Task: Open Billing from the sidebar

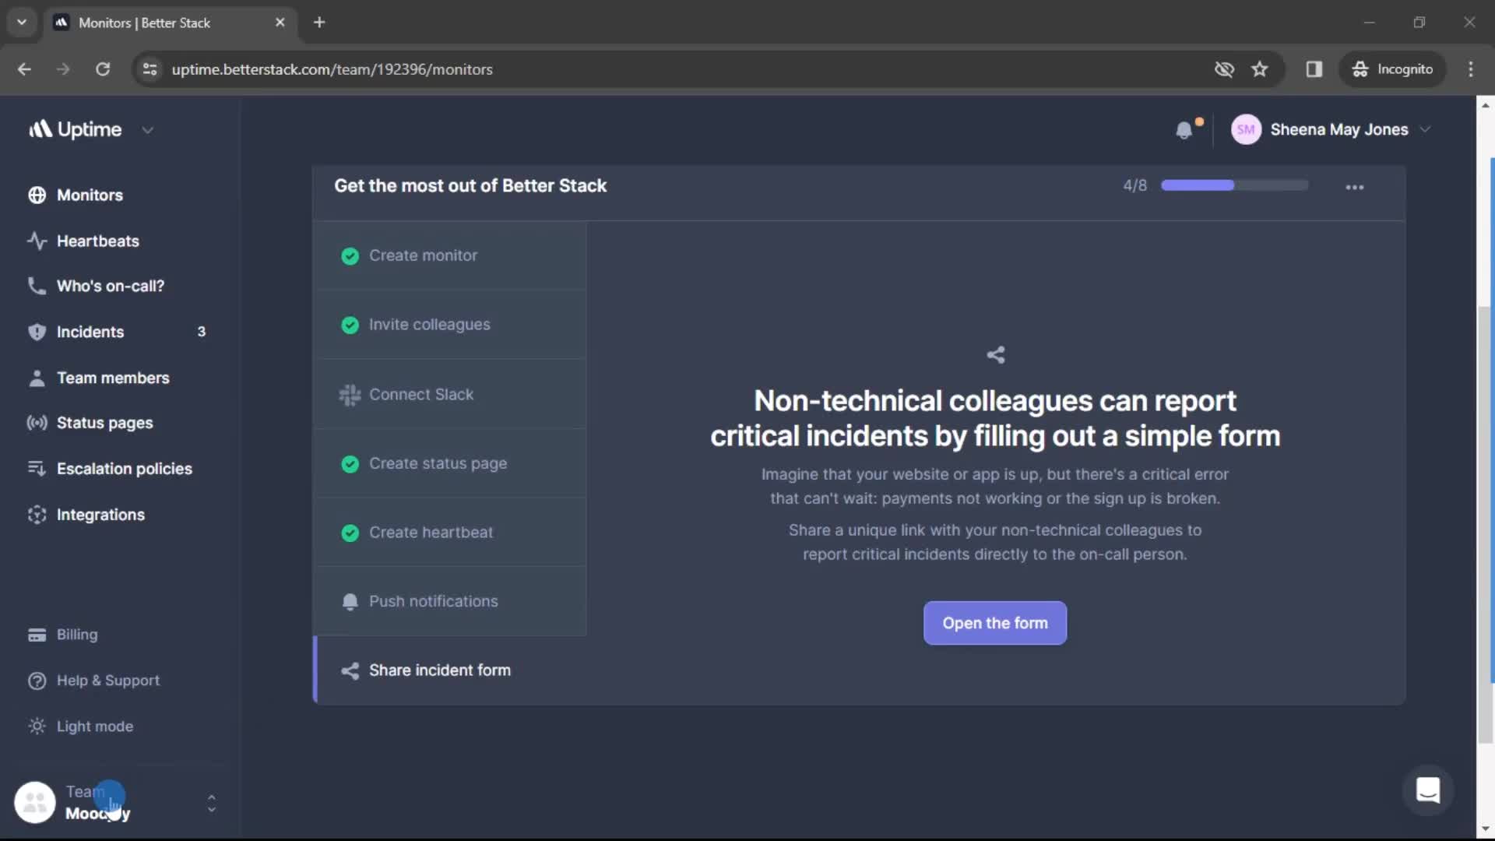Action: pos(77,635)
